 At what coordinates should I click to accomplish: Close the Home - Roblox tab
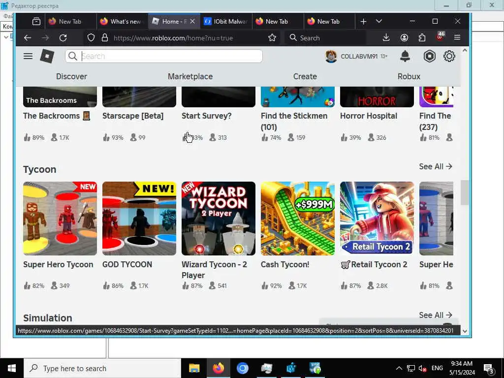(192, 21)
